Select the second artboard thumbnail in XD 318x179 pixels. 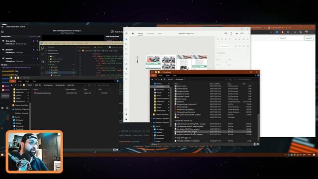(x=169, y=63)
